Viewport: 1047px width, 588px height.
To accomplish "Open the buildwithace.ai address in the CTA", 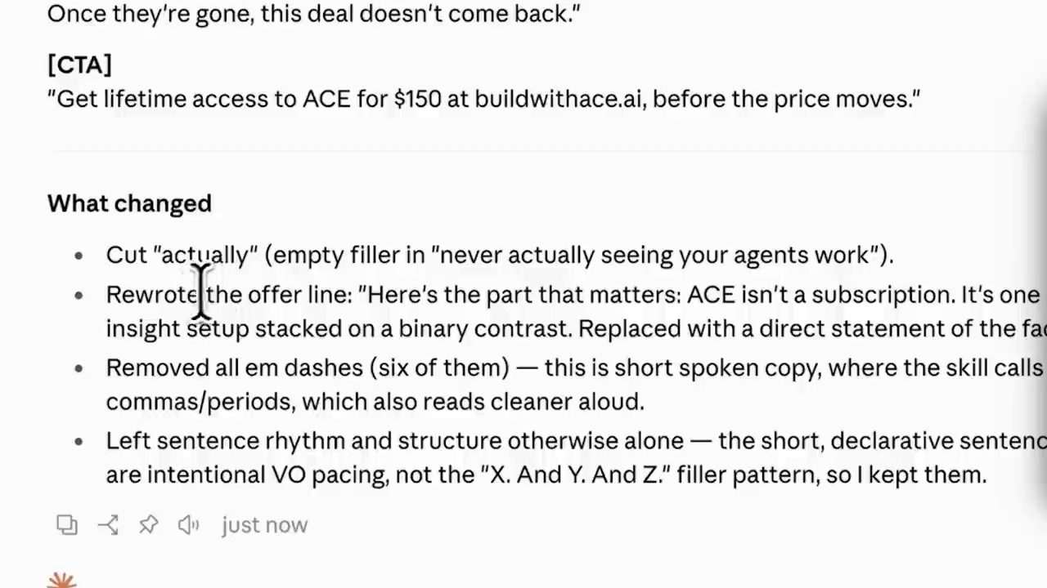I will coord(559,99).
